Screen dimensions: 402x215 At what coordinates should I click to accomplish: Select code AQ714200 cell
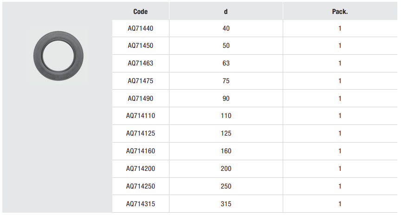[140, 169]
